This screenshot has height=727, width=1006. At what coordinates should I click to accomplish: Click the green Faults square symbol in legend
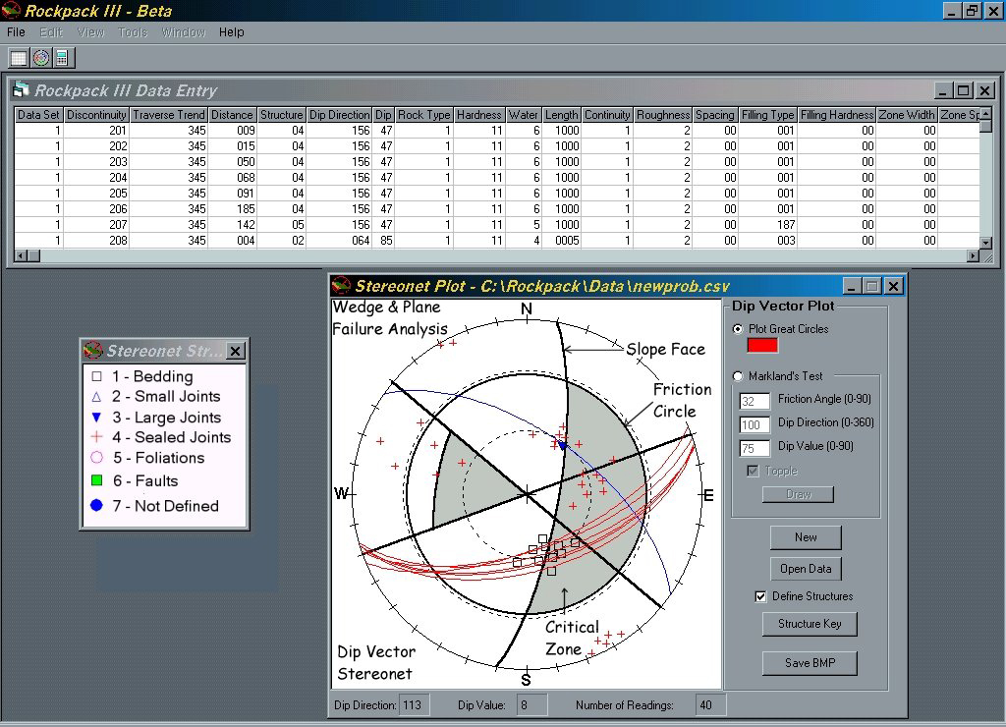pos(96,480)
